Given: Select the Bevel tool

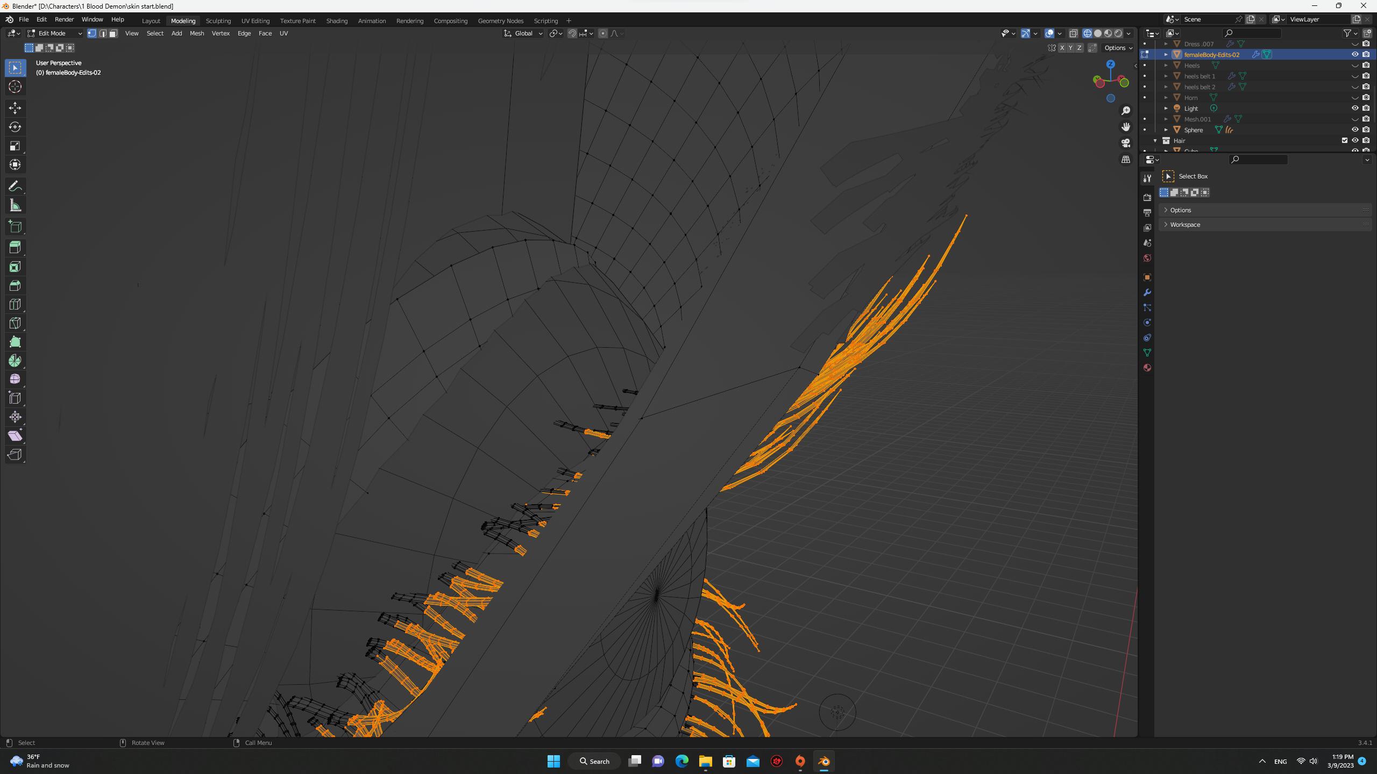Looking at the screenshot, I should click(15, 285).
